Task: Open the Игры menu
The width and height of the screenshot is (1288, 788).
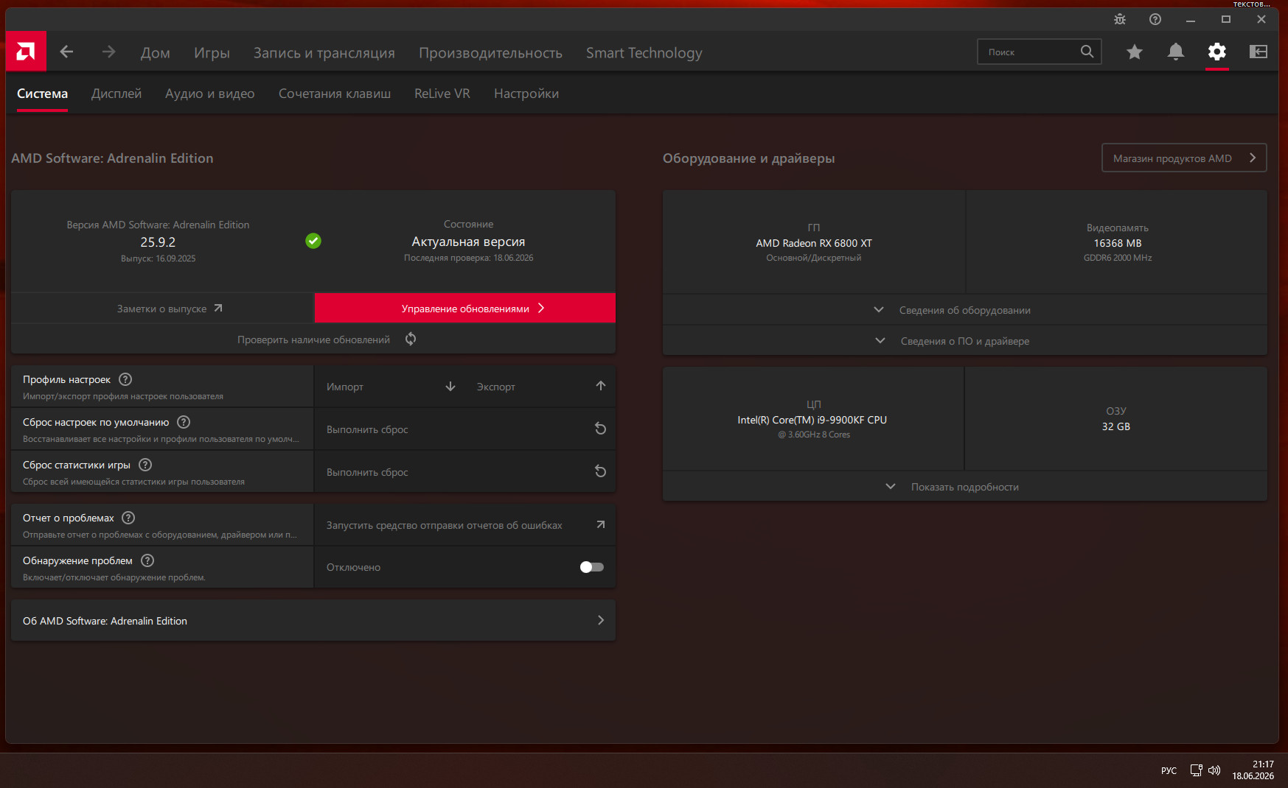Action: [212, 53]
